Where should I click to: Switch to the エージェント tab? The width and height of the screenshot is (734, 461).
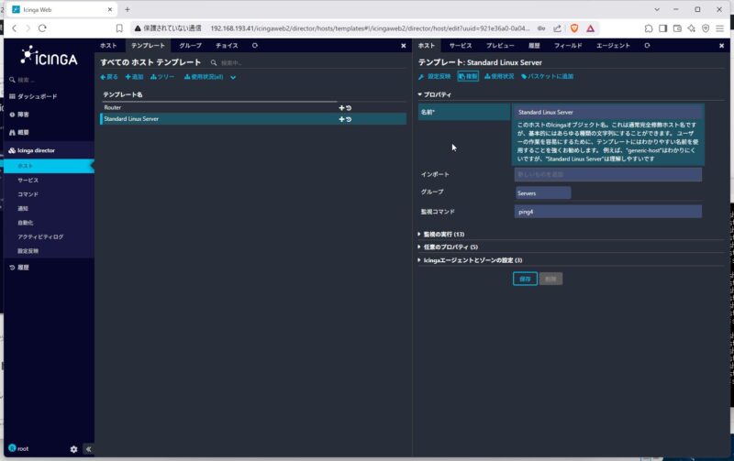(x=613, y=45)
